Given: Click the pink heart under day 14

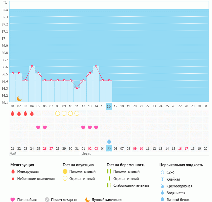Looking at the screenshot, I should point(96,127).
